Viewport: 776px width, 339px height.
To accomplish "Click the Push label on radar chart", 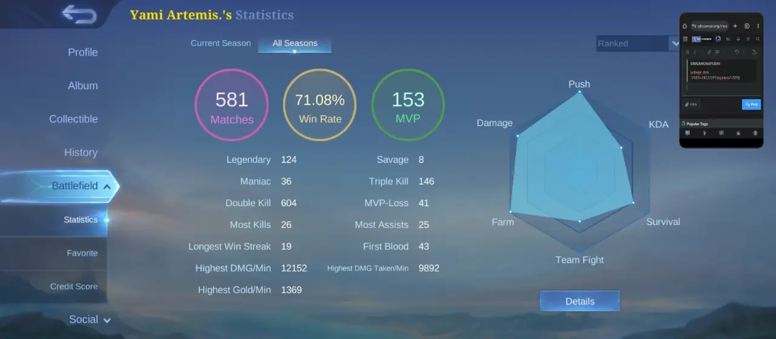I will [579, 84].
